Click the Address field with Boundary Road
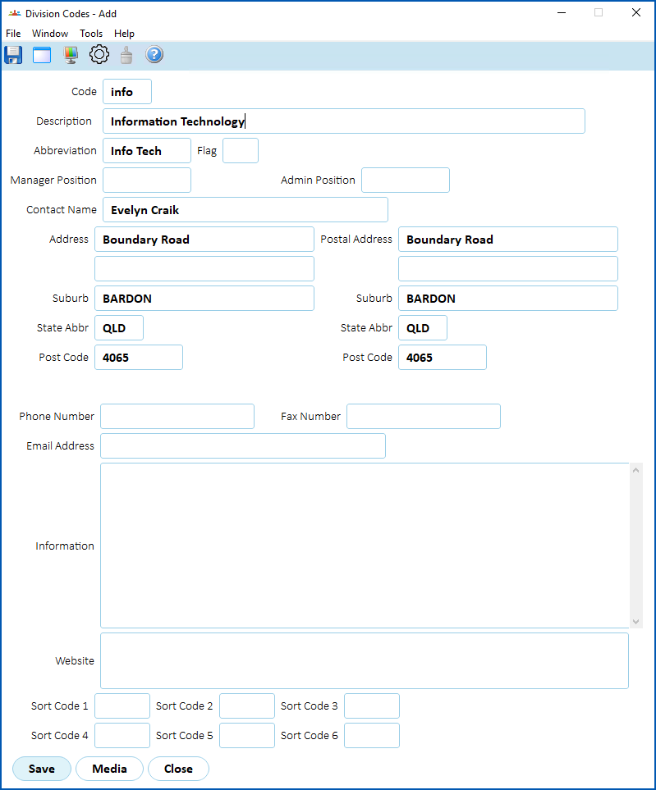This screenshot has height=790, width=656. tap(204, 240)
